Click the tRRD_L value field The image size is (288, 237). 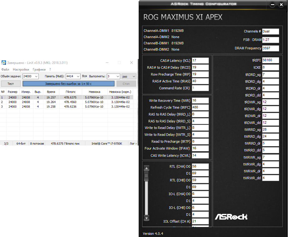tap(200, 114)
